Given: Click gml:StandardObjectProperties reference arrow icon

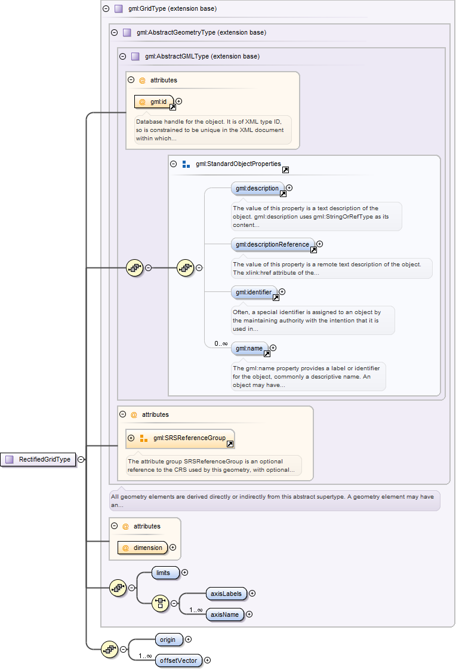Looking at the screenshot, I should pos(285,170).
